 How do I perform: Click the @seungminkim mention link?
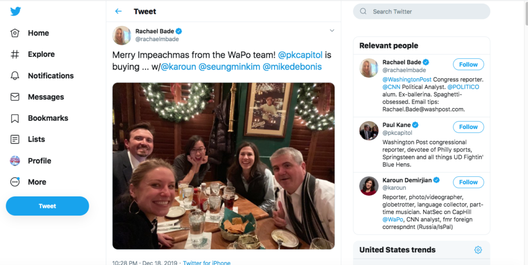[x=229, y=67]
